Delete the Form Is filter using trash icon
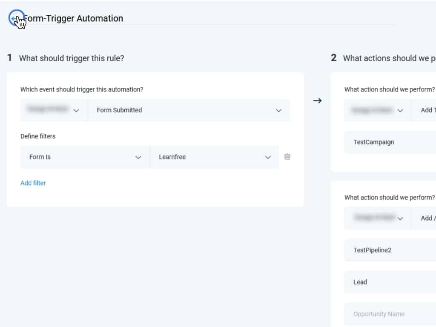 287,157
